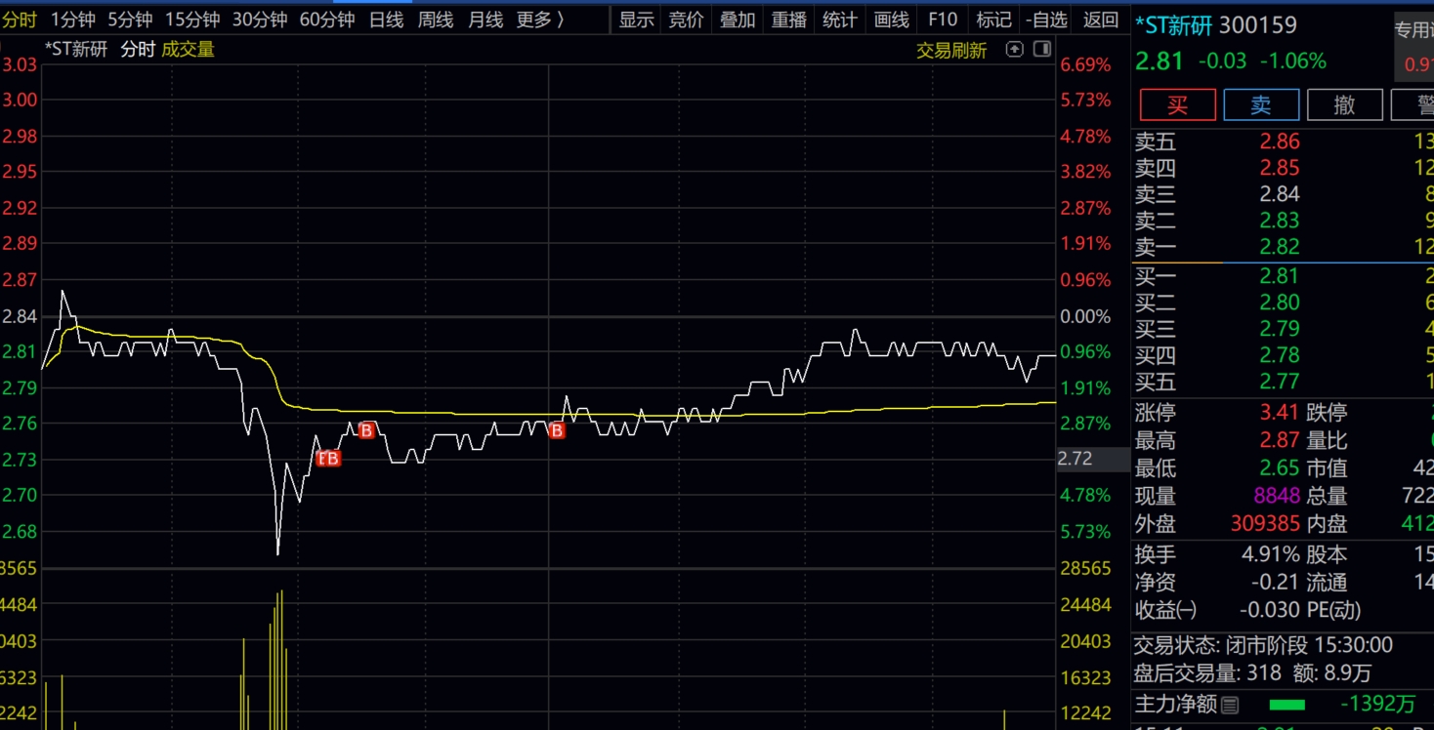Click the FB marker on the intraday chart

[329, 458]
